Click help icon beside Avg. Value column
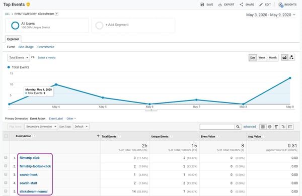The width and height of the screenshot is (302, 196). (x=264, y=136)
